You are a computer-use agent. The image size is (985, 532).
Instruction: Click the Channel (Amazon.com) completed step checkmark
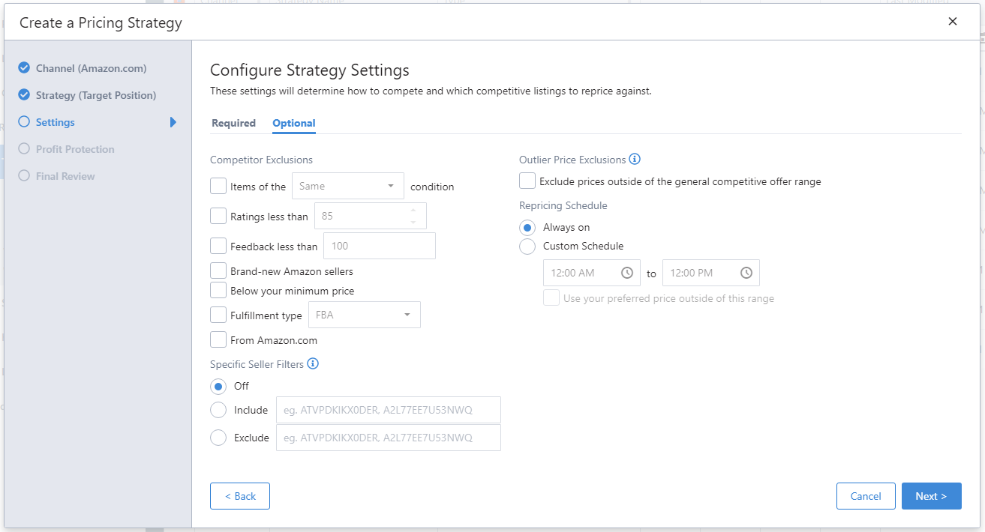pos(24,68)
